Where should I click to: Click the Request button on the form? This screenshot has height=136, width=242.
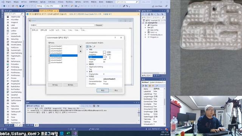99,25
